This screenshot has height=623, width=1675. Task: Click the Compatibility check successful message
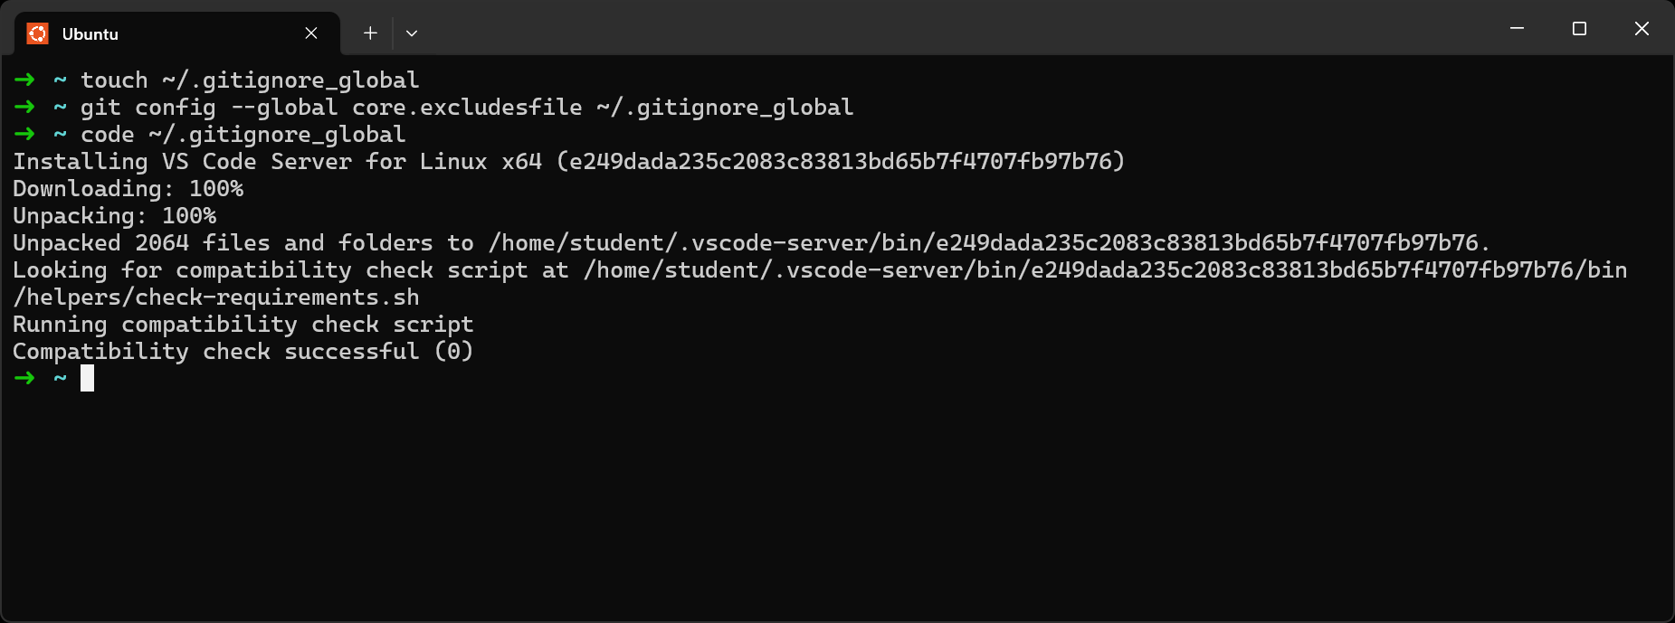click(242, 351)
